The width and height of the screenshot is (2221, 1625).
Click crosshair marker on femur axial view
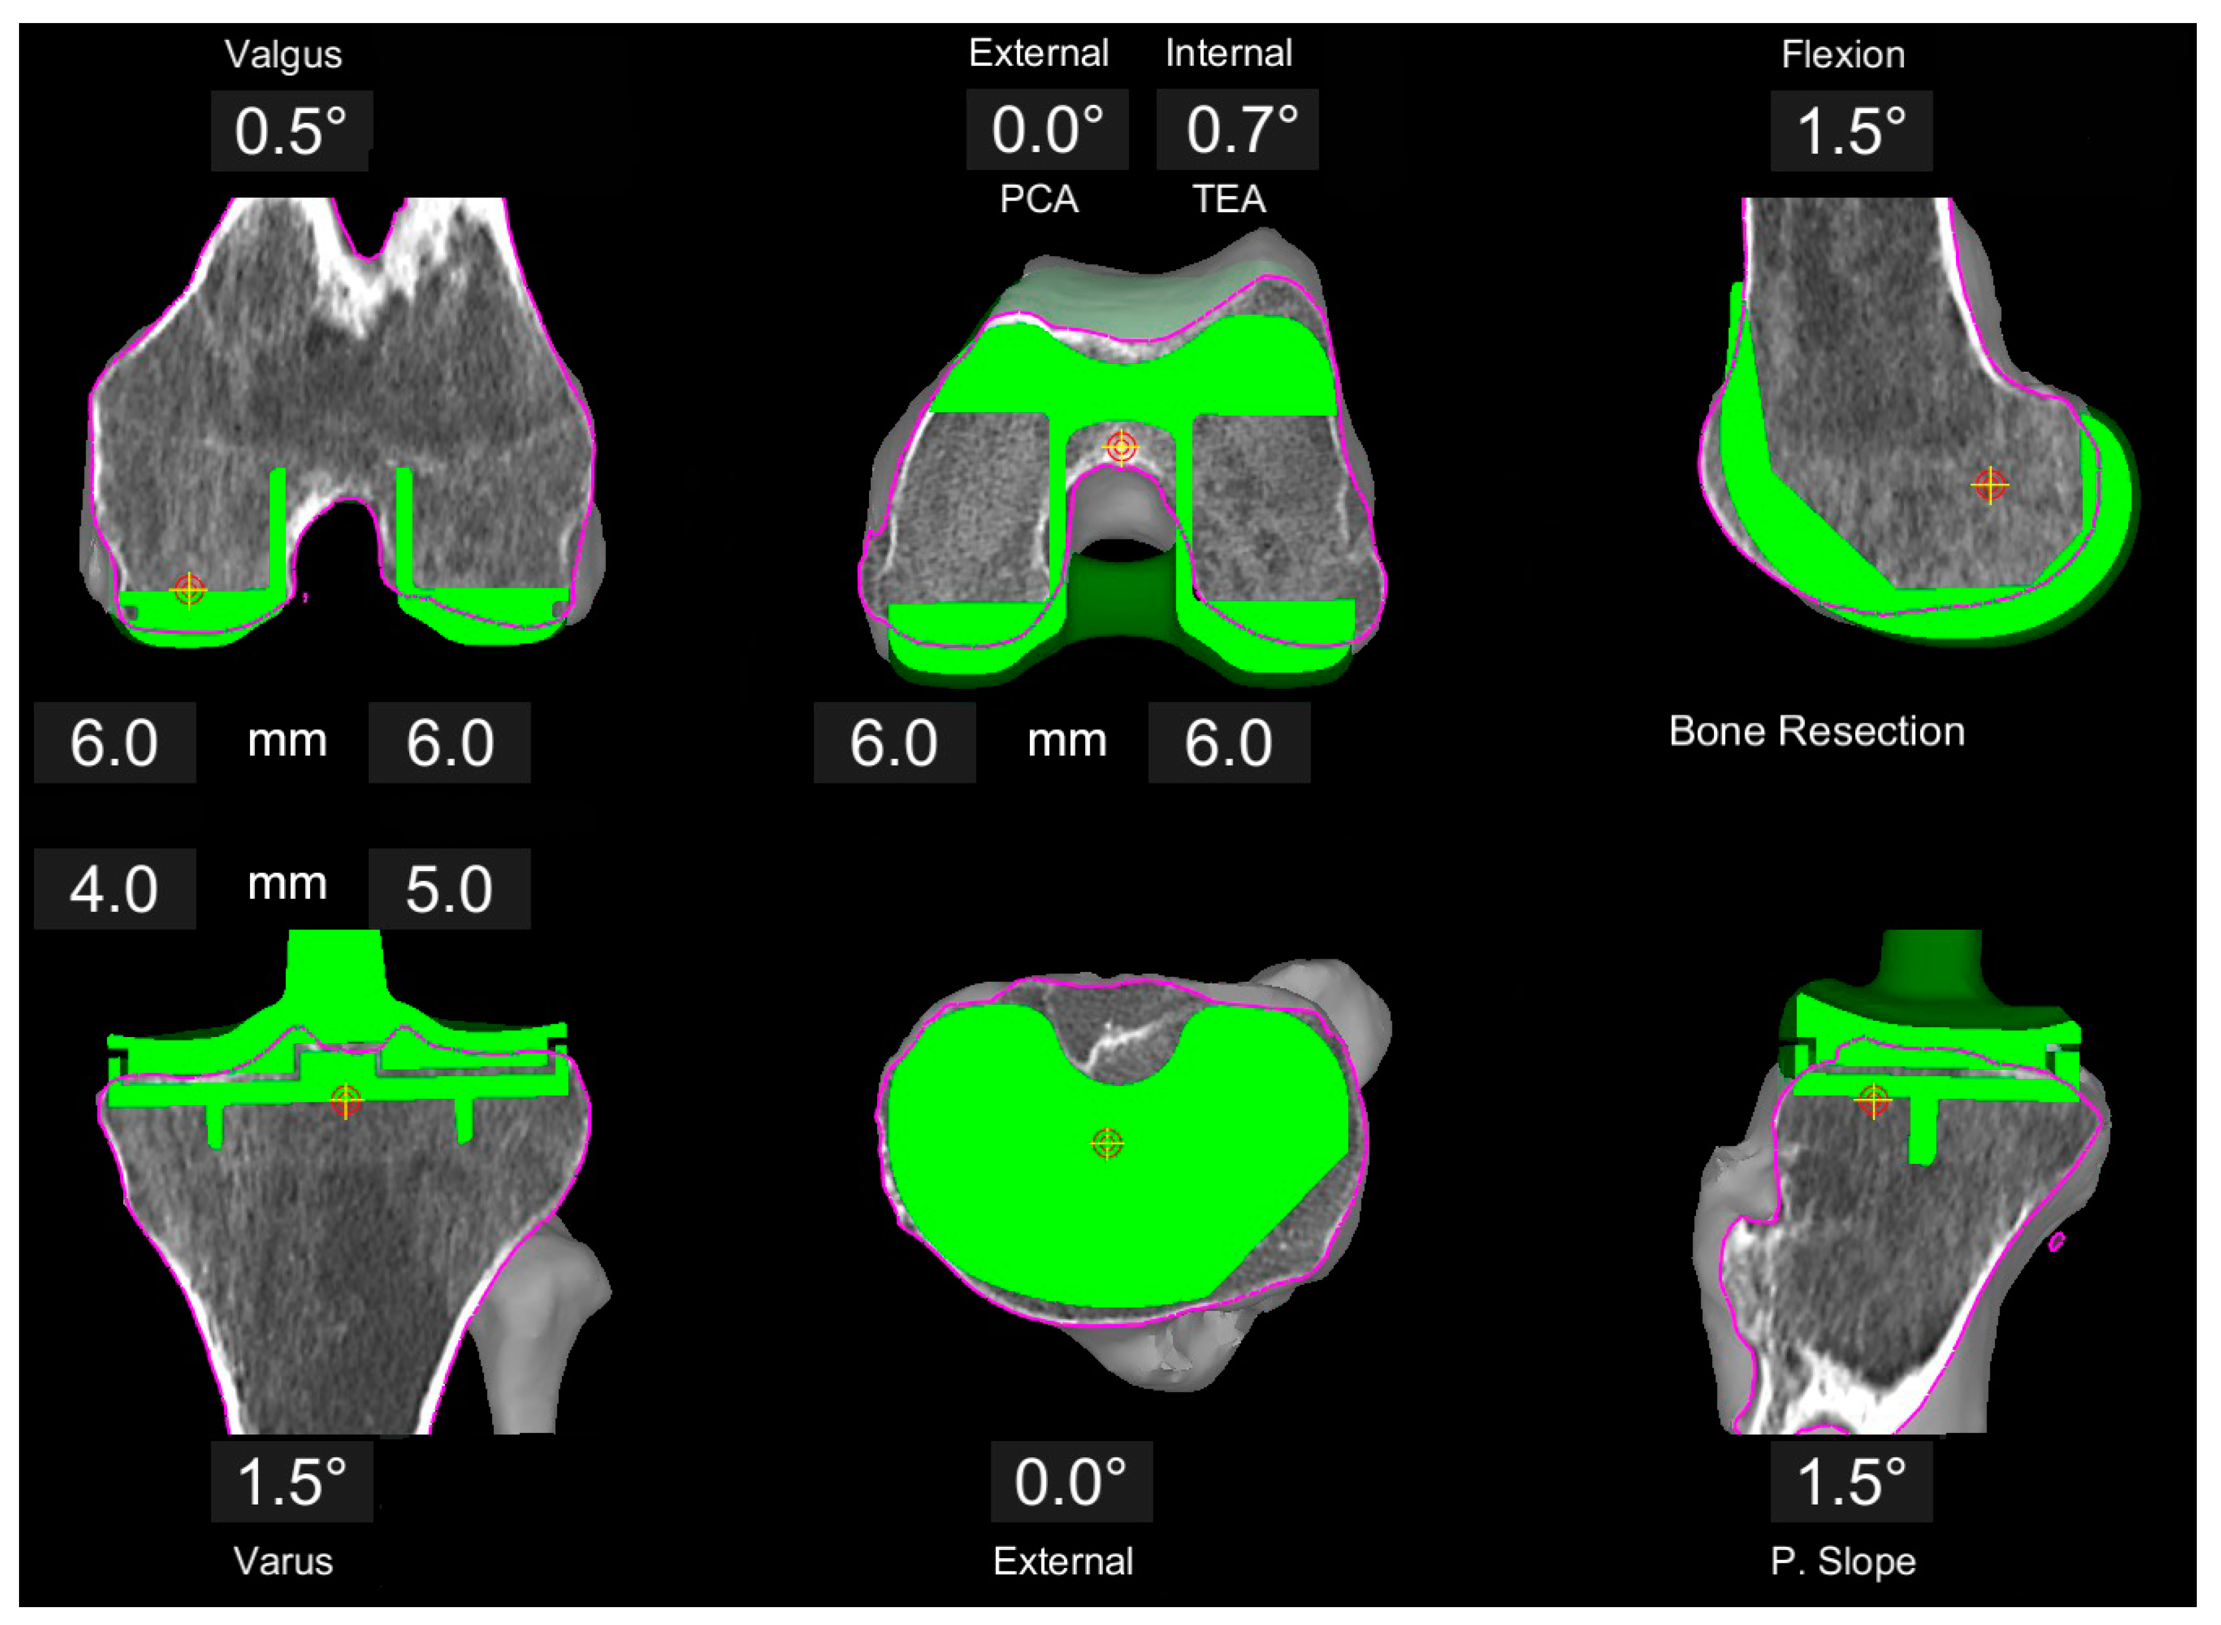pyautogui.click(x=1121, y=447)
